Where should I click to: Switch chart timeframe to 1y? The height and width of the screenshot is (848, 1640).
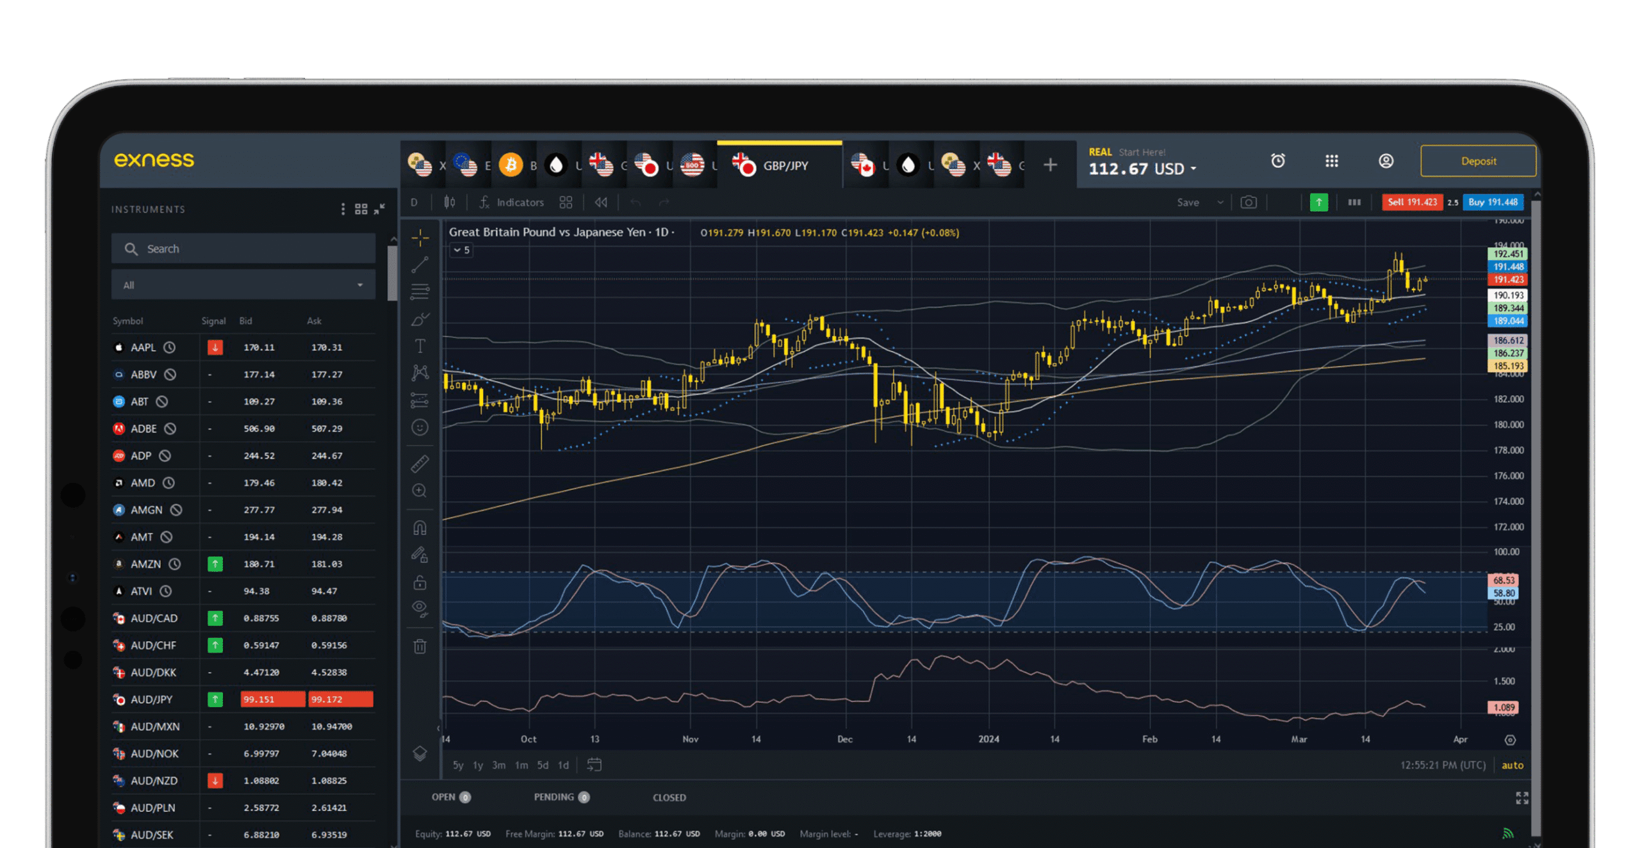point(478,765)
